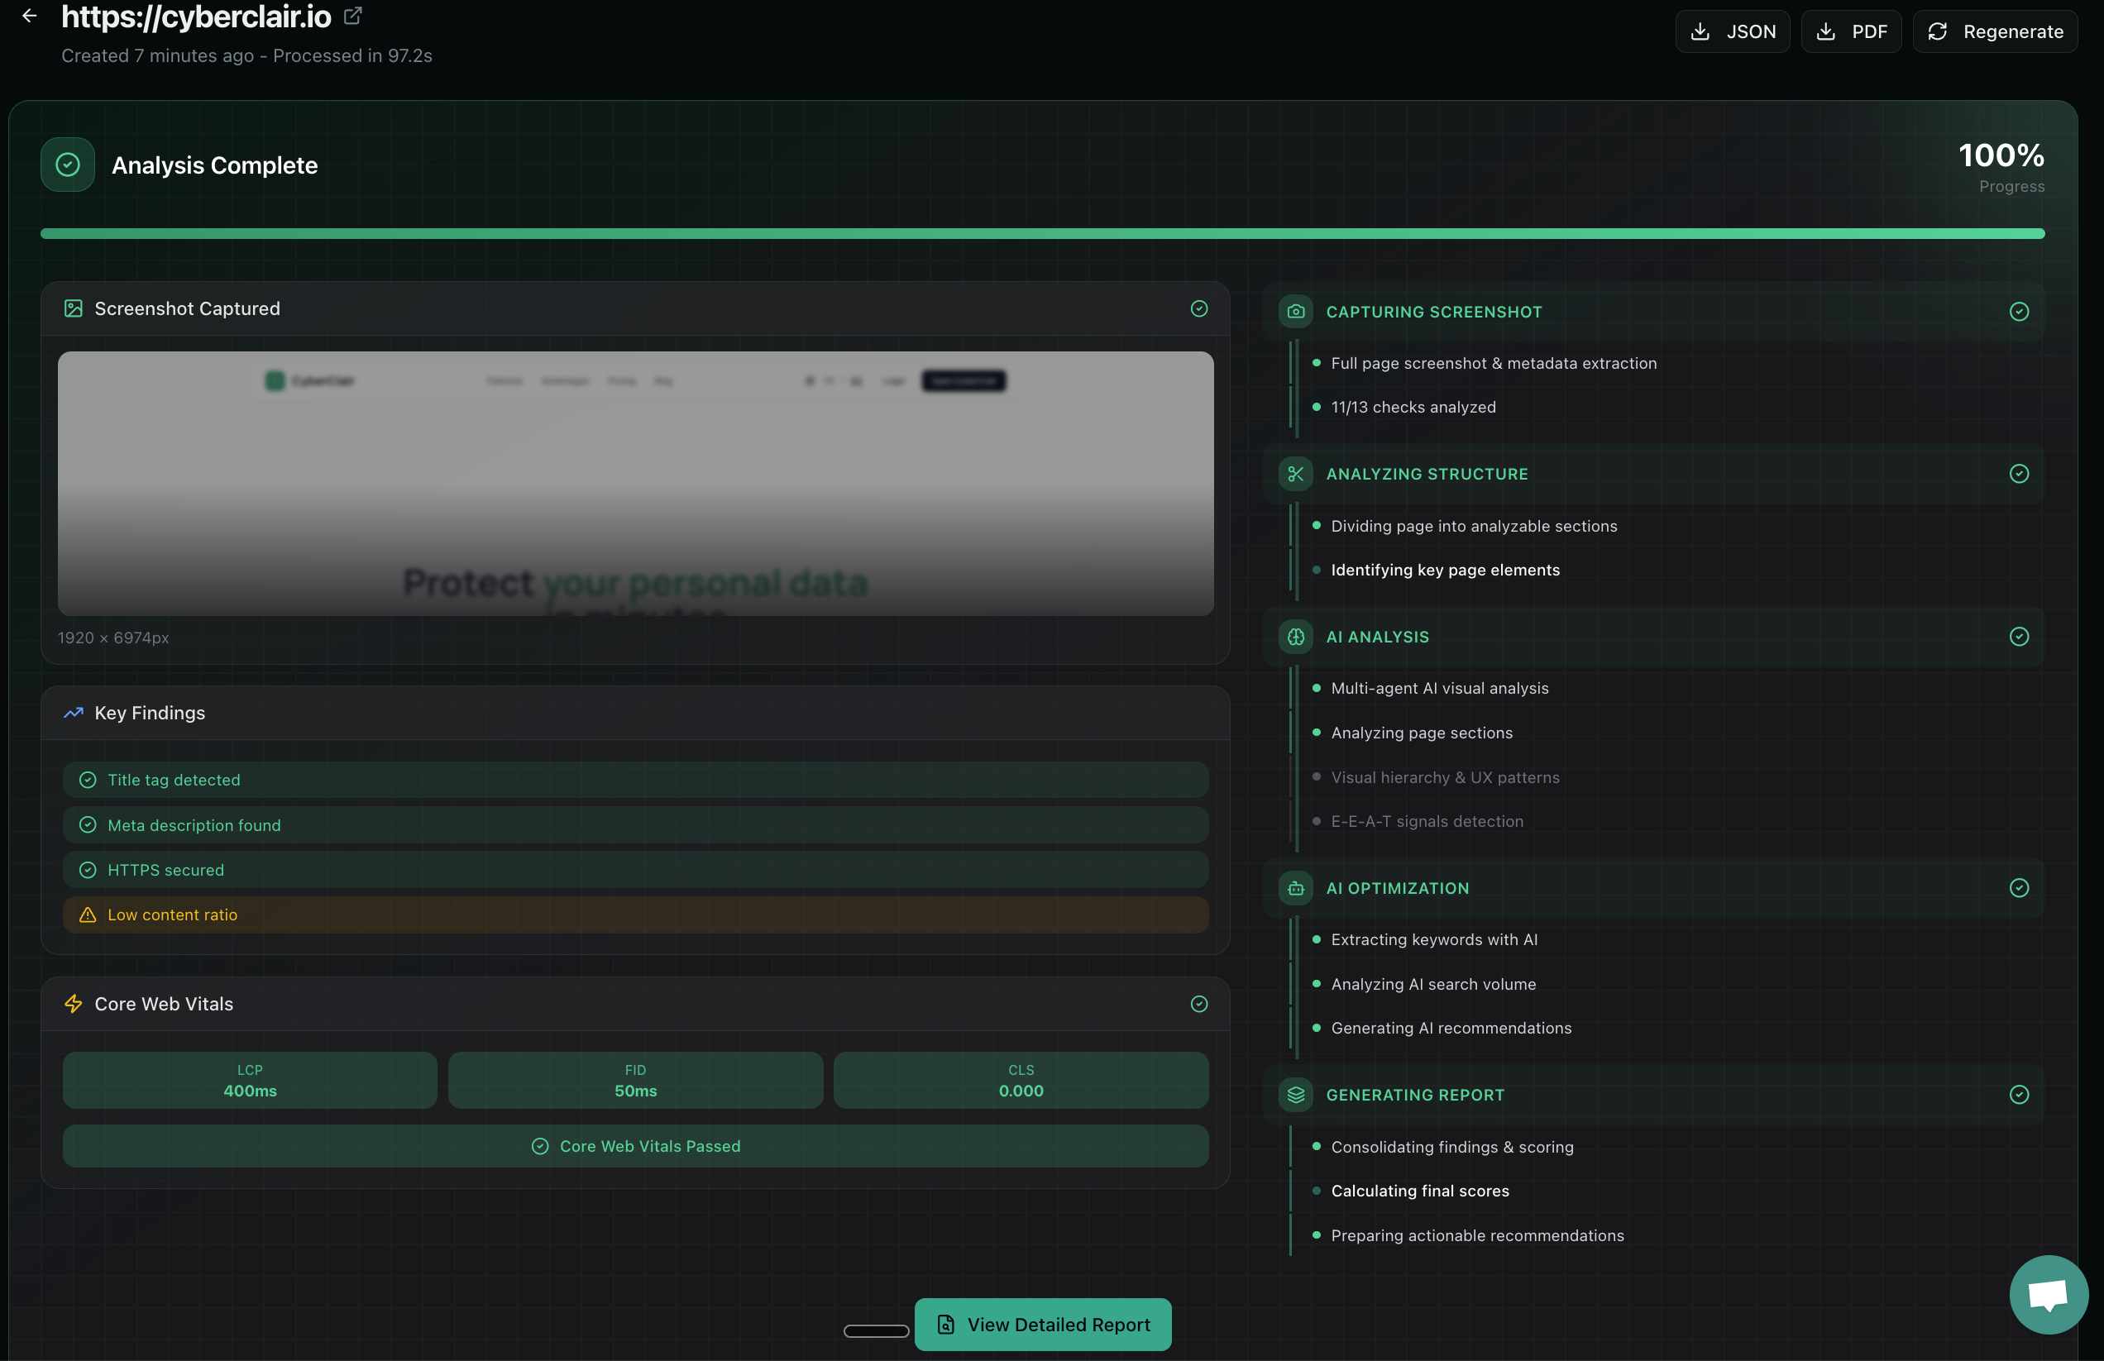Open the View Detailed Report page
Screen dimensions: 2104x1361
[x=1043, y=1324]
